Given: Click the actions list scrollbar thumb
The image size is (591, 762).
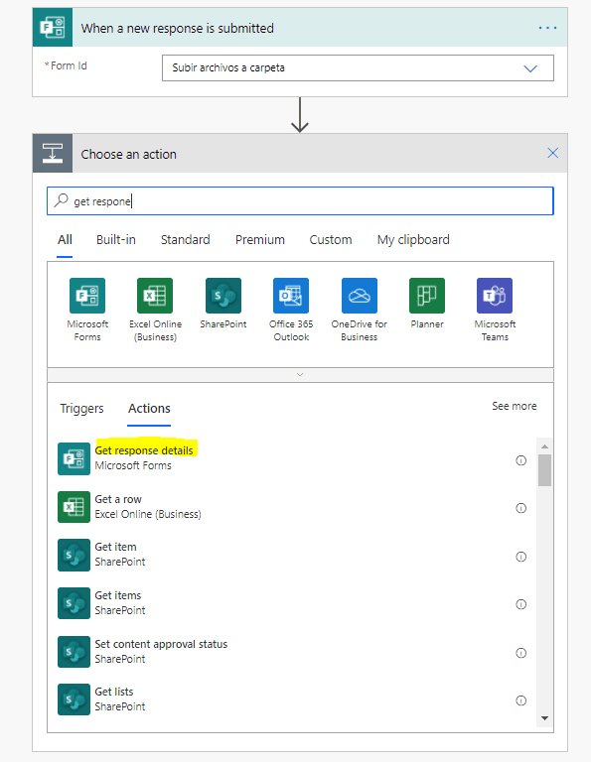Looking at the screenshot, I should [544, 470].
